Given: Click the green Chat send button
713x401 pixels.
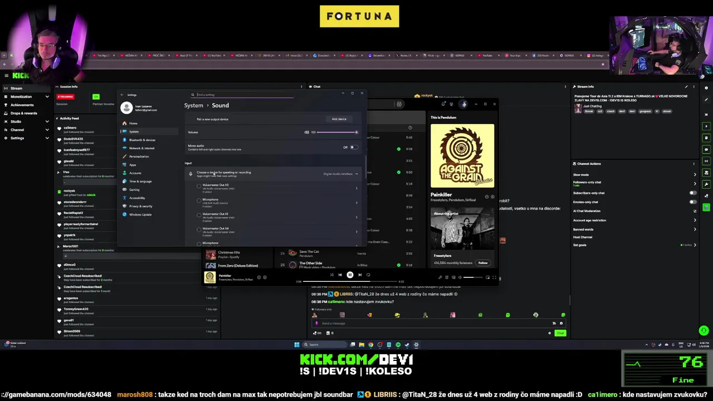Looking at the screenshot, I should pos(560,333).
